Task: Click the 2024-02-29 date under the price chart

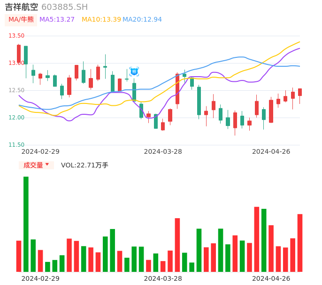Action: click(40, 151)
